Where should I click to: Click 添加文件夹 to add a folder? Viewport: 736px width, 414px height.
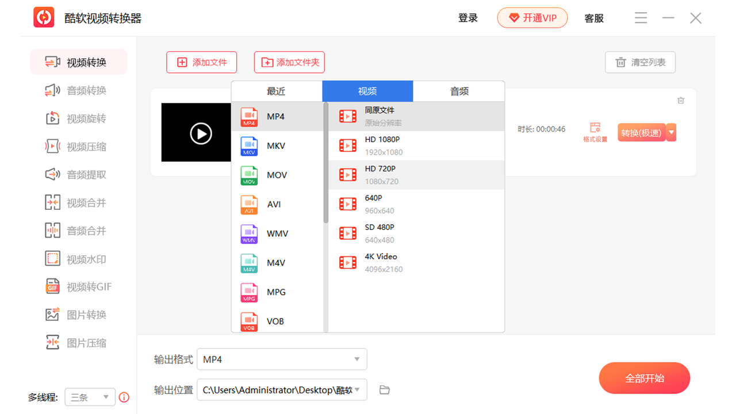pos(289,62)
